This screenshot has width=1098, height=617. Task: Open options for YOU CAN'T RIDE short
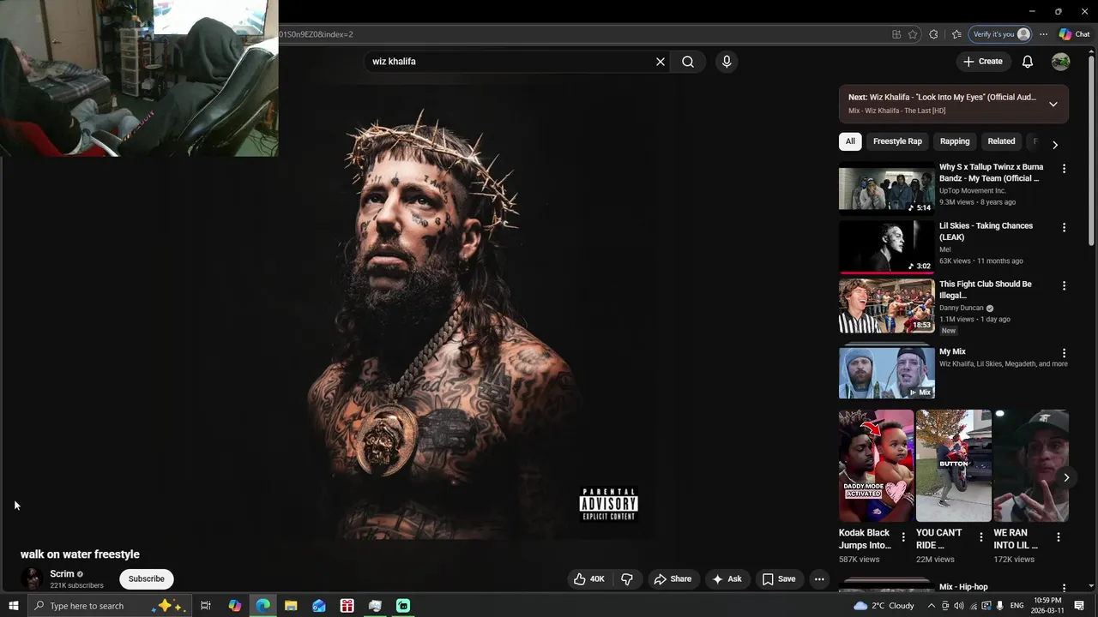tap(980, 537)
